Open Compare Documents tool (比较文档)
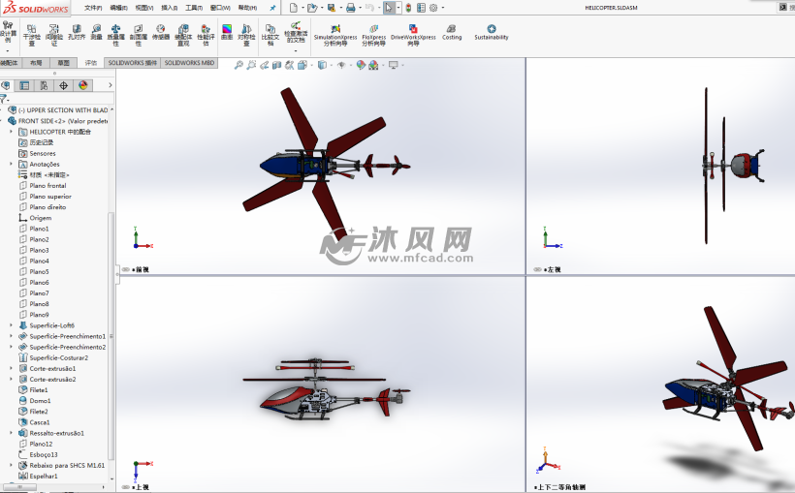 [270, 36]
